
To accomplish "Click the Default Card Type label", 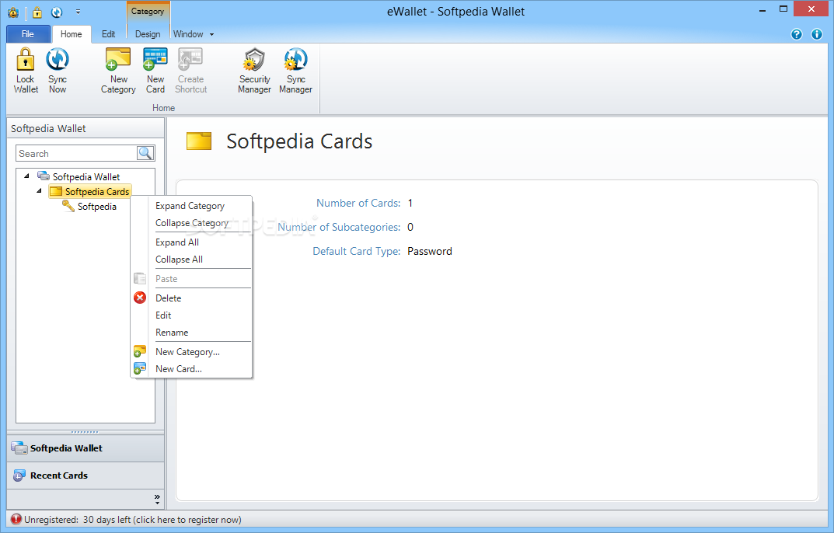I will click(356, 251).
